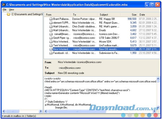Image resolution: width=162 pixels, height=120 pixels.
Task: Maximize the mailbox viewer window
Action: 152,5
